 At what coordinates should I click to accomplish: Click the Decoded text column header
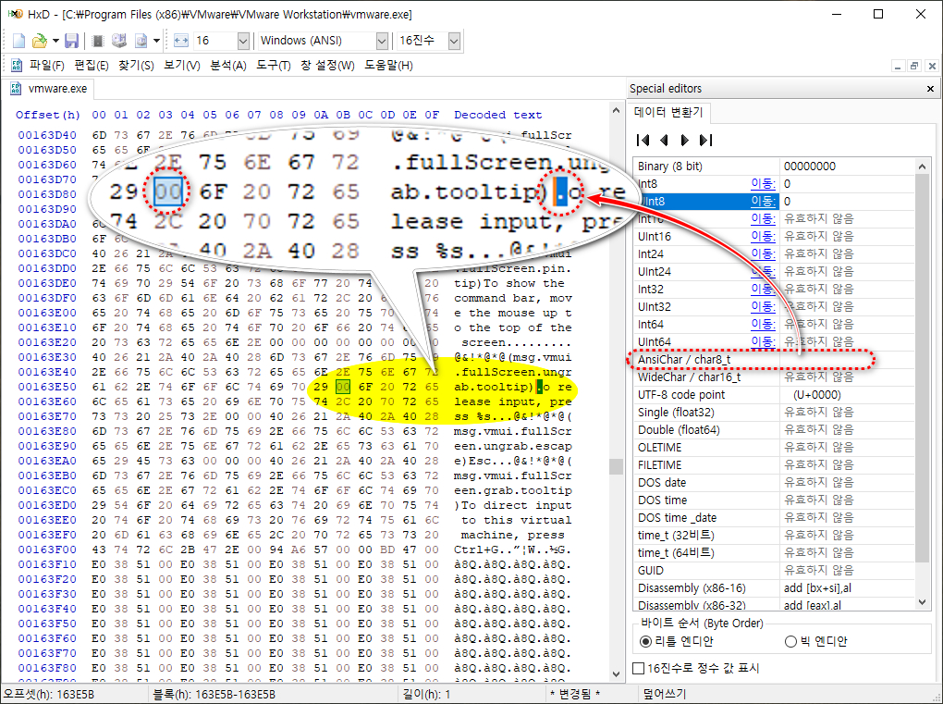[498, 115]
